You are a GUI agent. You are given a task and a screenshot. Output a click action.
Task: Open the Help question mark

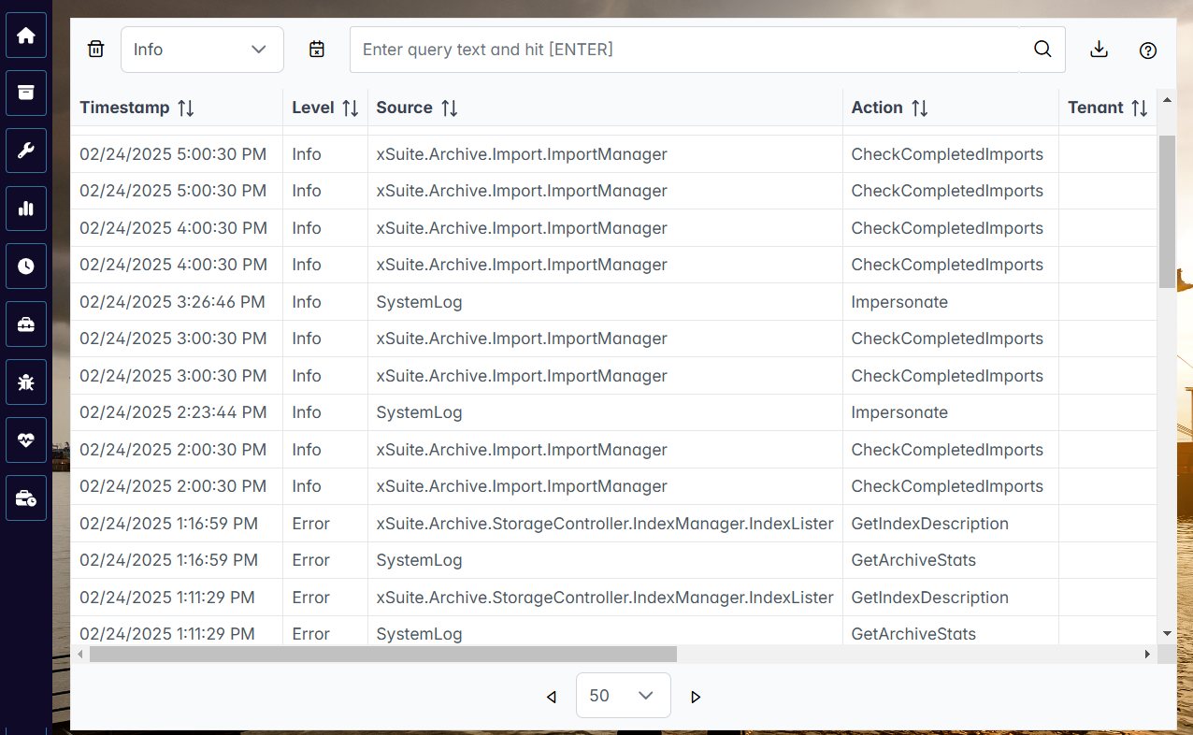pos(1148,50)
